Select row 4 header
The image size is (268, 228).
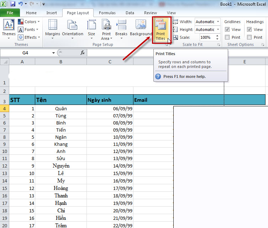pyautogui.click(x=4, y=108)
